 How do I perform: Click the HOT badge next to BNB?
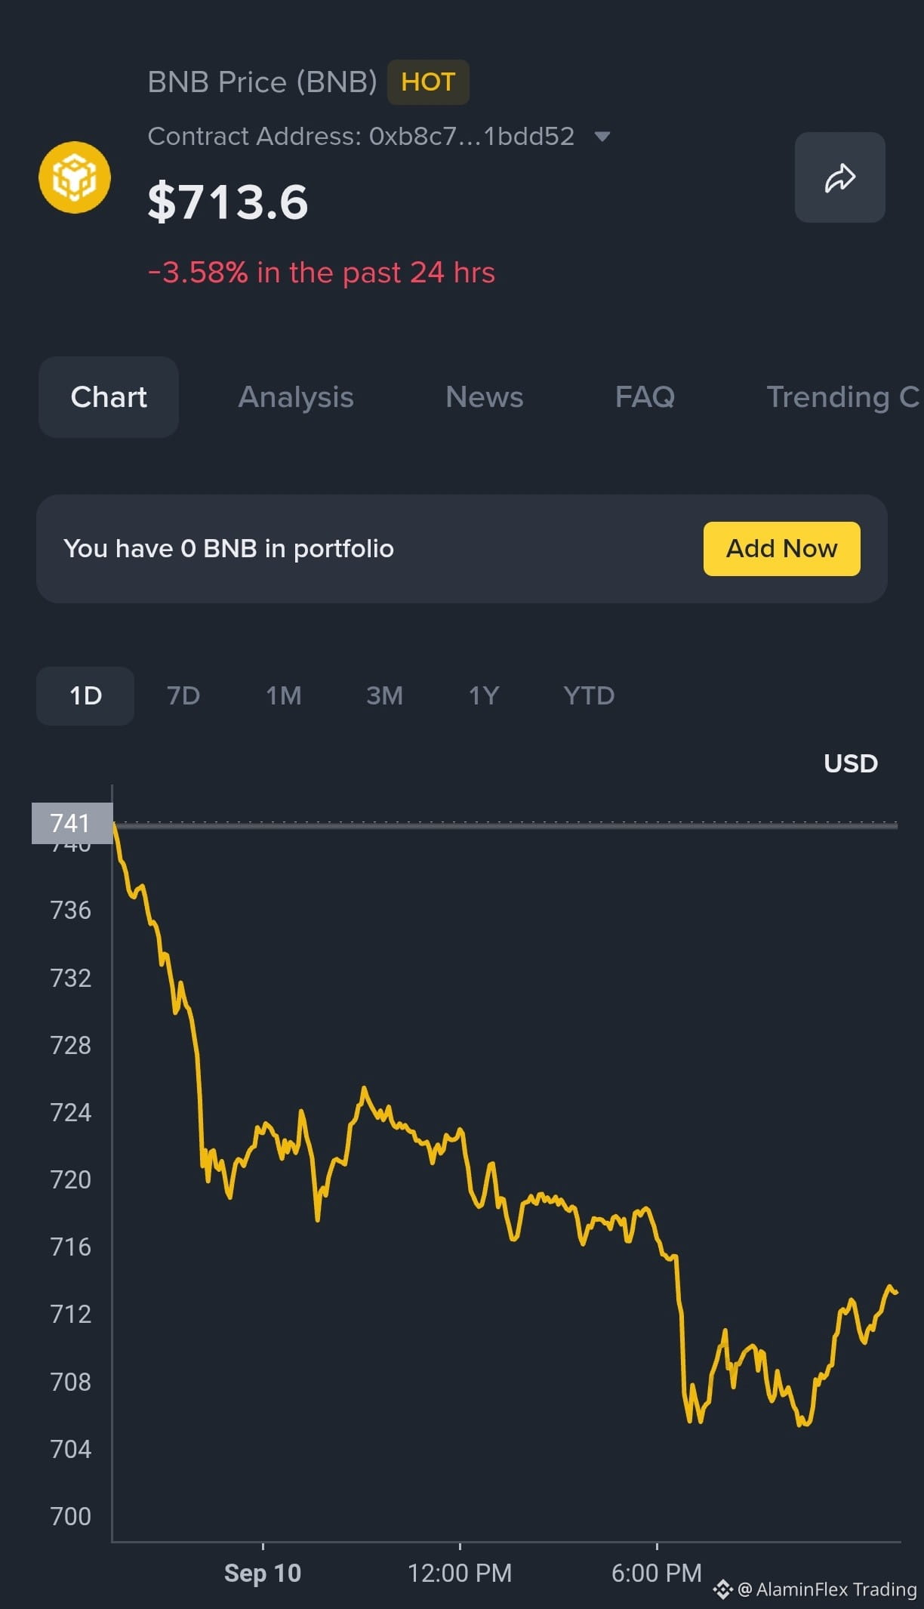click(x=428, y=82)
